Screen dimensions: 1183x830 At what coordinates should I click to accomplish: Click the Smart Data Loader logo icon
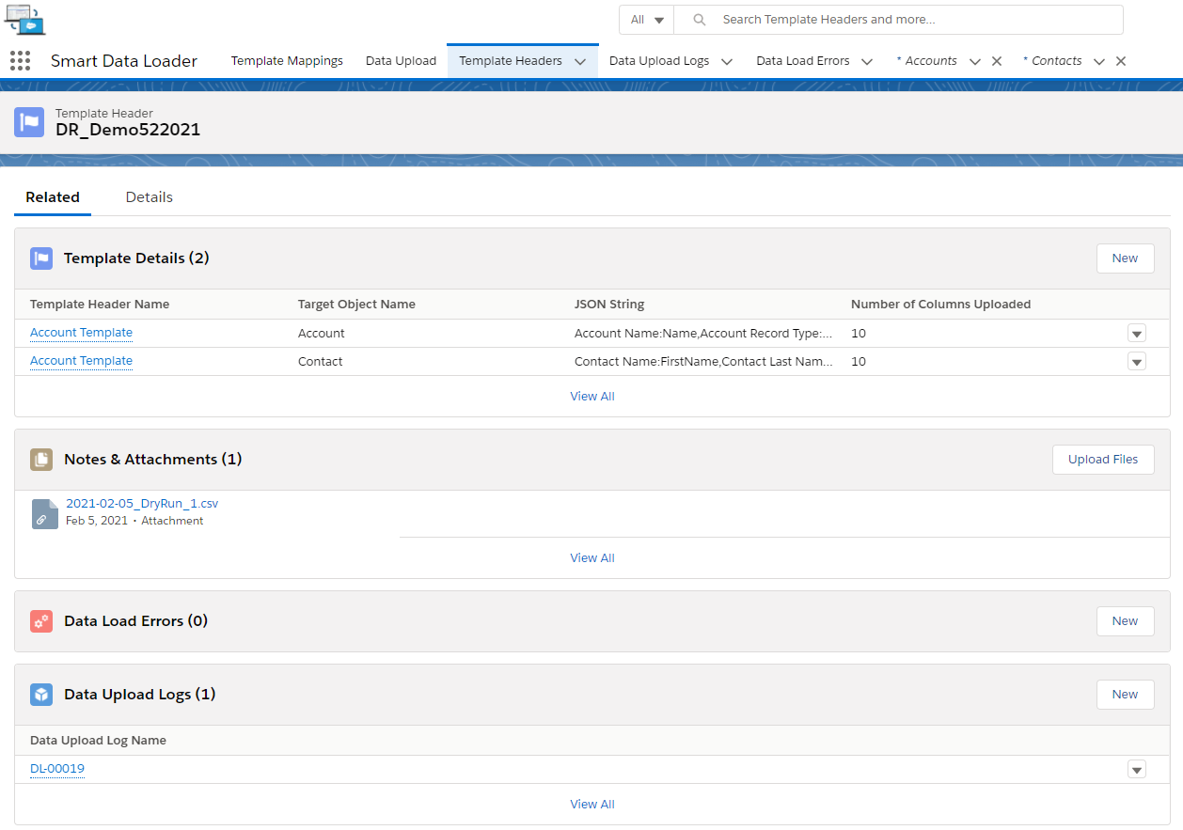24,19
